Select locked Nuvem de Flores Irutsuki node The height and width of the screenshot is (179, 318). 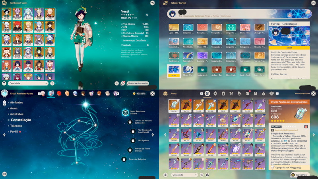tap(130, 150)
